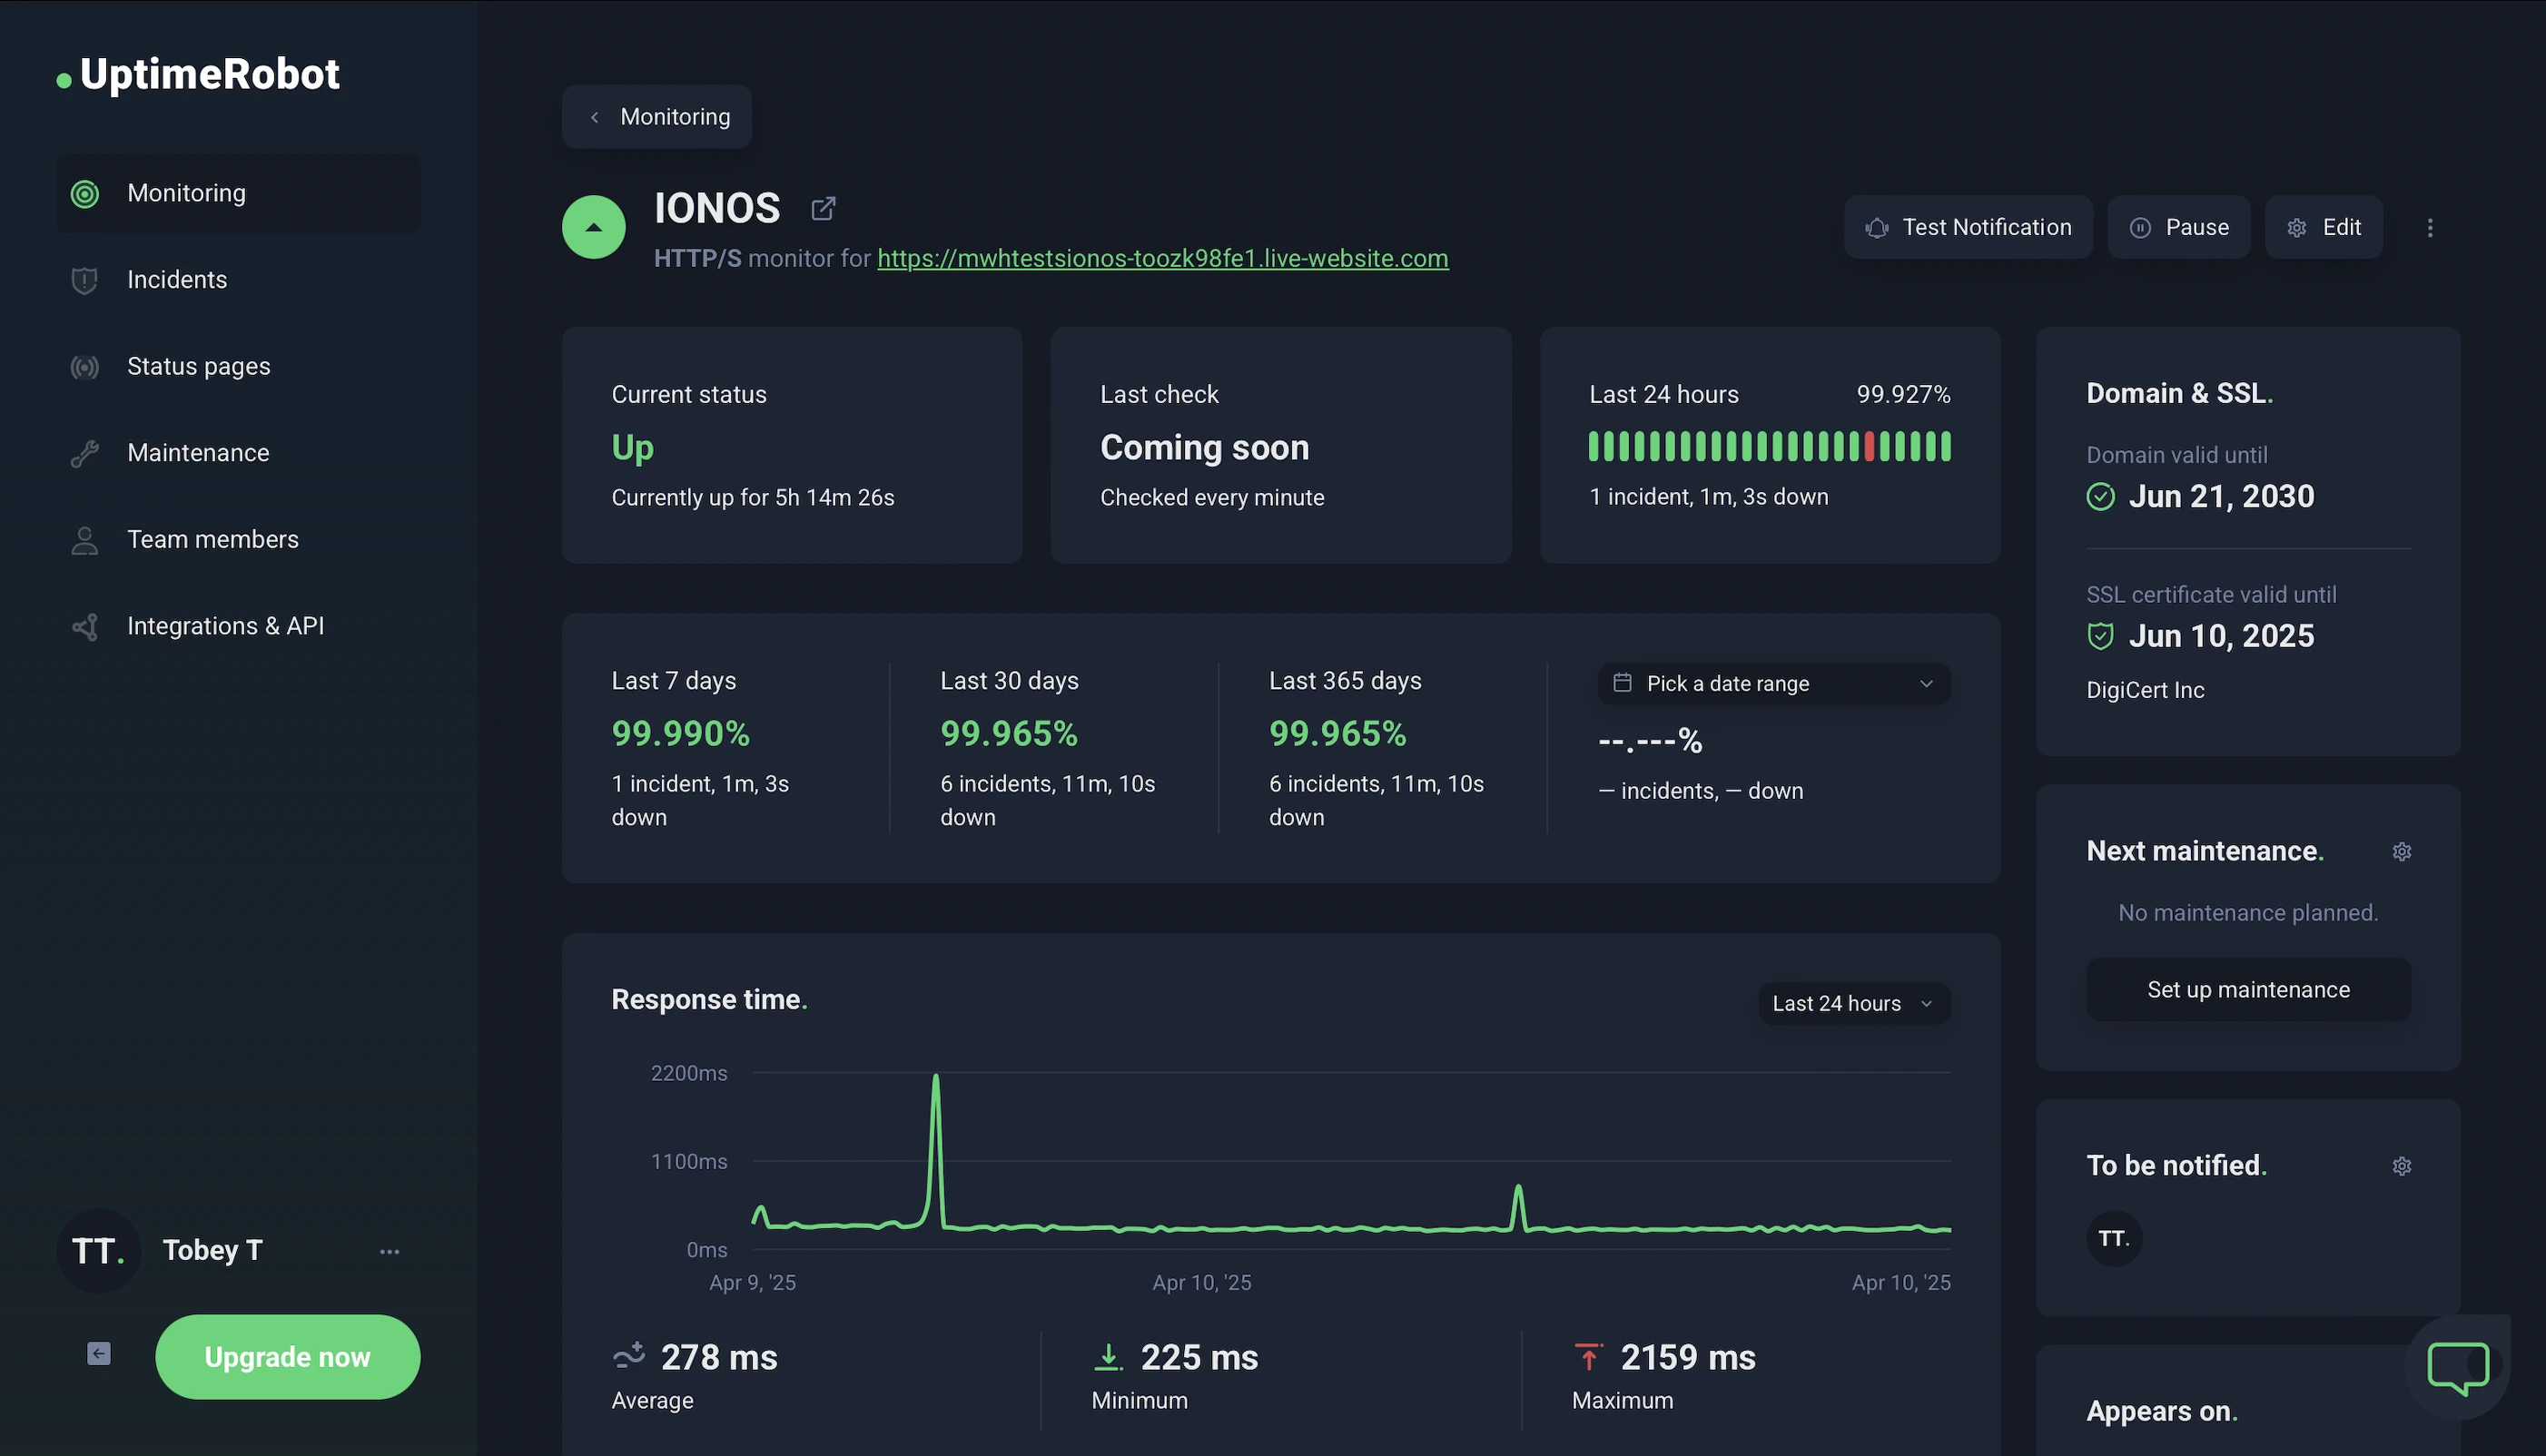Viewport: 2546px width, 1456px height.
Task: Click the Test Notification button
Action: pyautogui.click(x=1967, y=228)
